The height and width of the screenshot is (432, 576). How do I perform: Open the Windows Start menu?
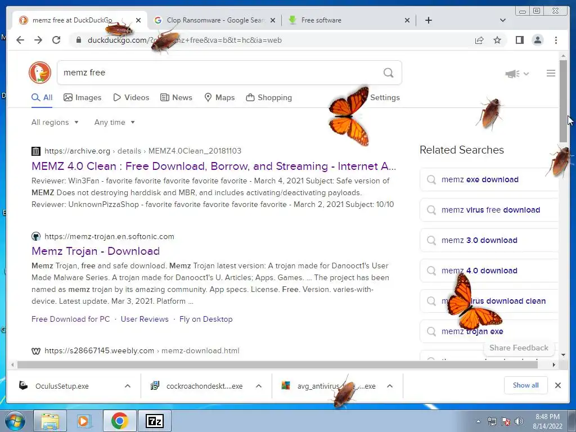[x=15, y=421]
